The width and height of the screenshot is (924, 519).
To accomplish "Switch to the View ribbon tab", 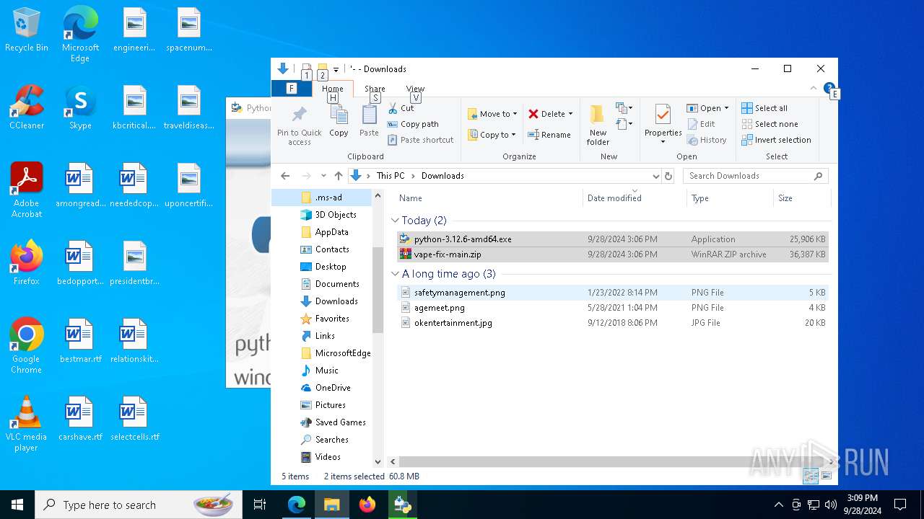I will [415, 89].
